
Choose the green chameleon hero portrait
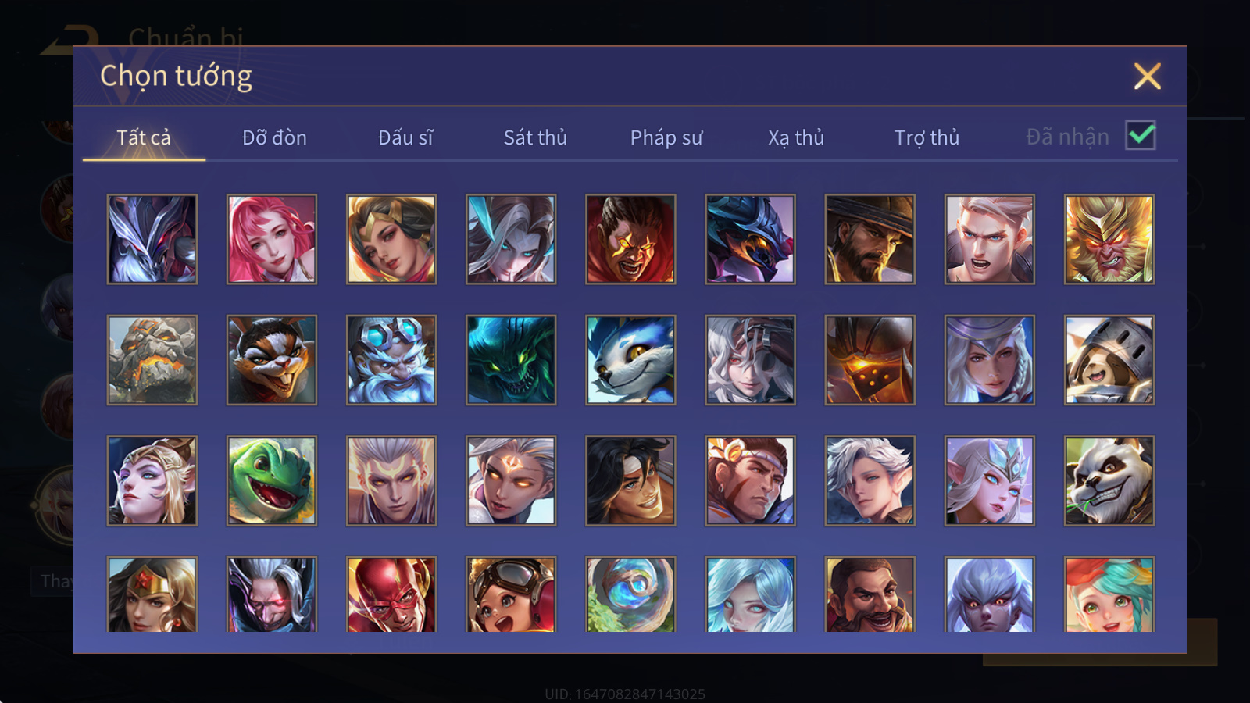coord(272,480)
